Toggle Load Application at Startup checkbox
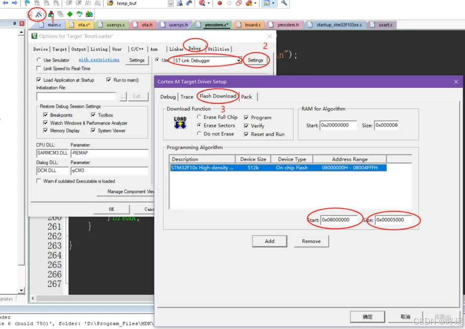 pos(39,80)
